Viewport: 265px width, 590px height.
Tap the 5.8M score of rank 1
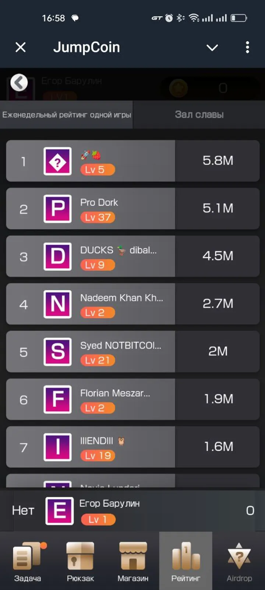point(218,161)
